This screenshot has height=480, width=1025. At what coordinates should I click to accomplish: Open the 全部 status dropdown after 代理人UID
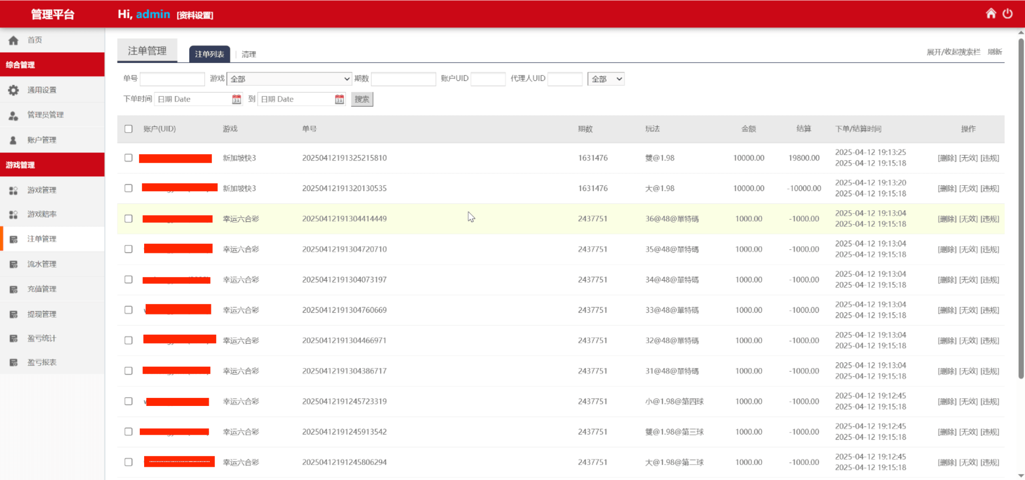606,79
